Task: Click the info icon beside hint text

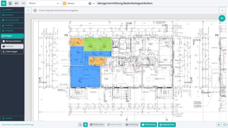Action: coord(35,10)
